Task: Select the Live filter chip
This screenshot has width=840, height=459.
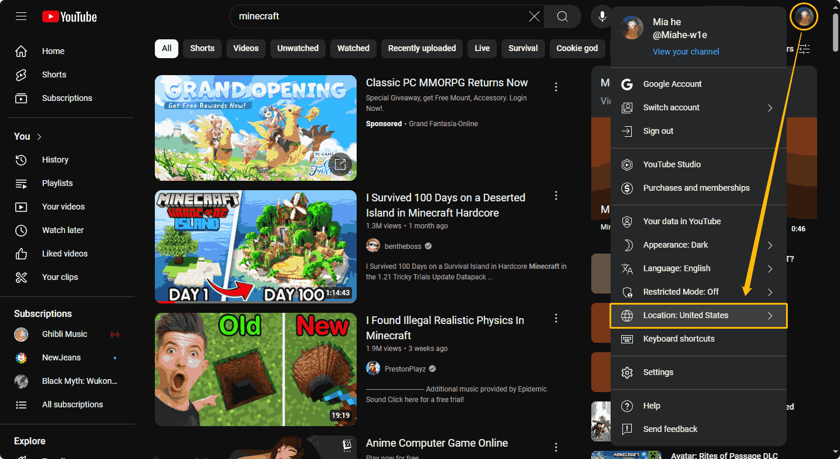Action: click(482, 49)
